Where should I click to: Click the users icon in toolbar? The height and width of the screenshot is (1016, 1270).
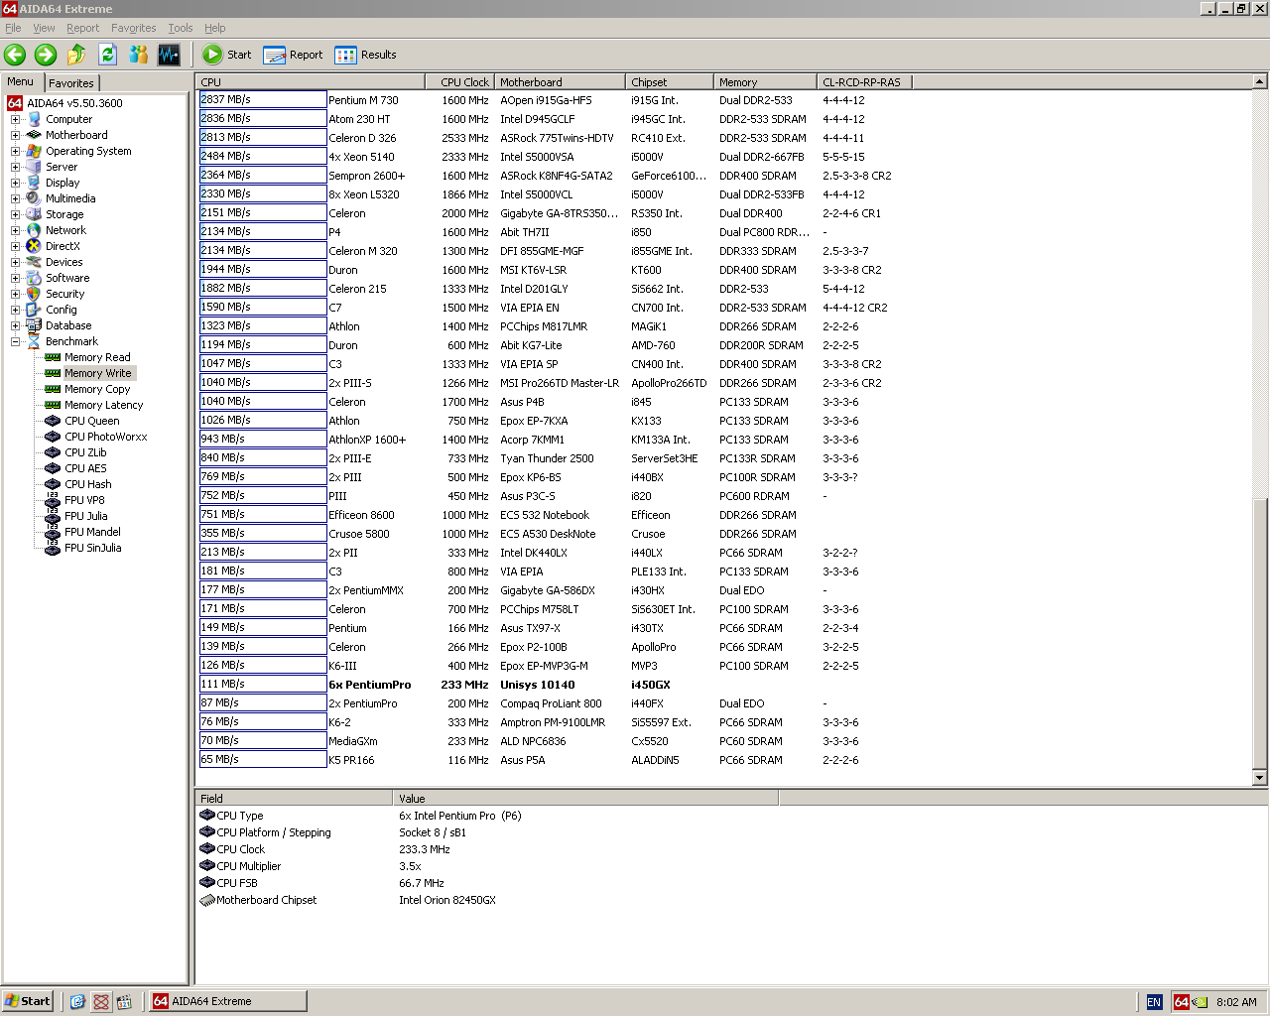point(138,55)
